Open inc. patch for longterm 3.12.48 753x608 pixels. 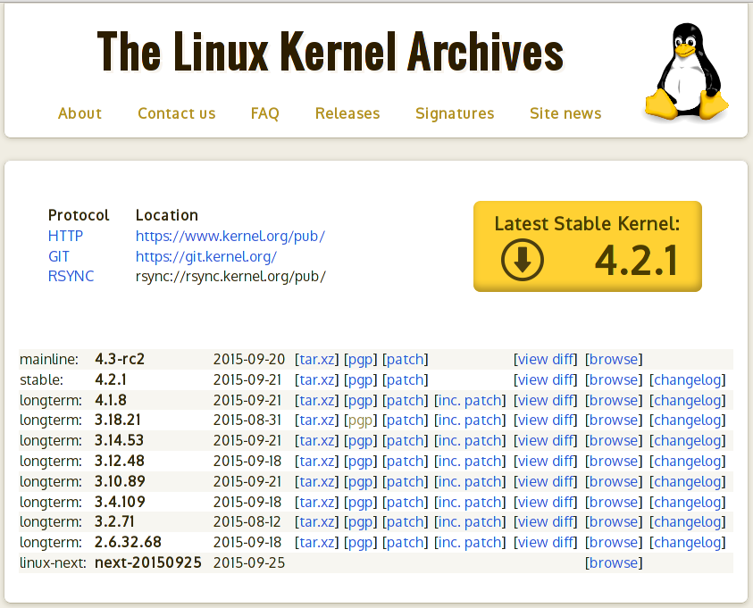coord(470,461)
